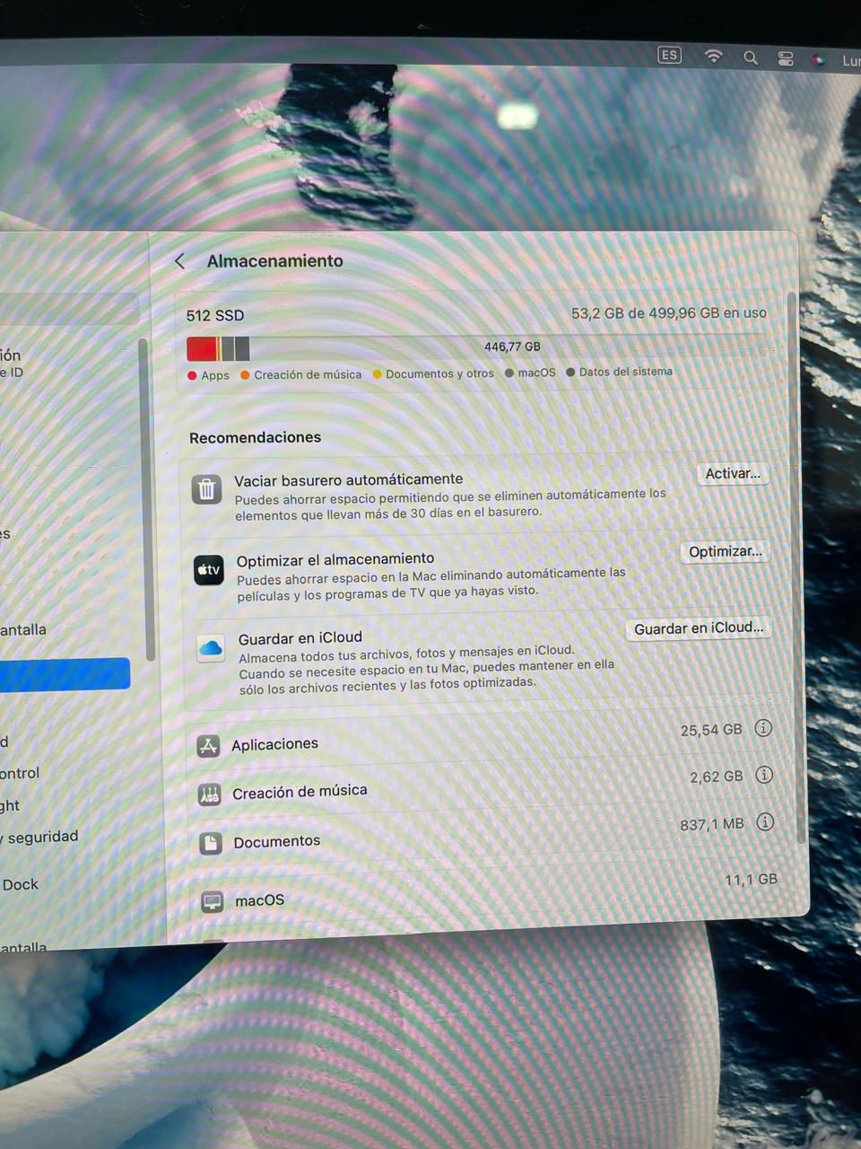Click the info circle next to 25,54 GB

tap(763, 728)
